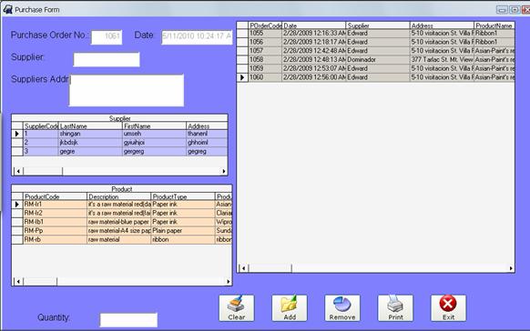The image size is (530, 331).
Task: Click orders grid scroll right arrow
Action: coord(511,268)
